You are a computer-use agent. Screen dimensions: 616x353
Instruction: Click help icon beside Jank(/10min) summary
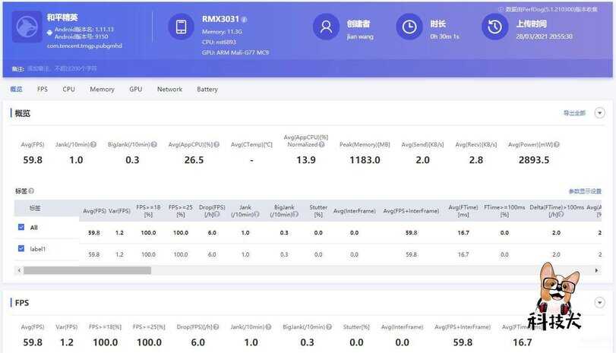[93, 144]
